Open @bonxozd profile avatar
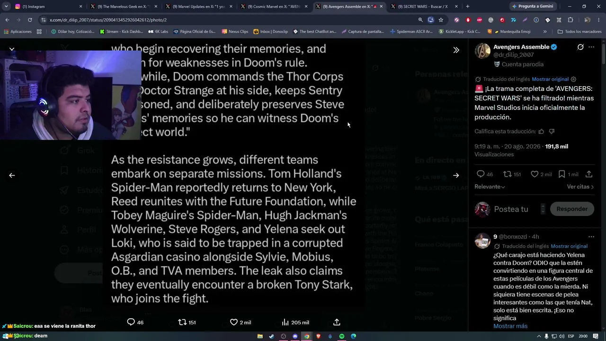This screenshot has width=606, height=341. tap(482, 241)
